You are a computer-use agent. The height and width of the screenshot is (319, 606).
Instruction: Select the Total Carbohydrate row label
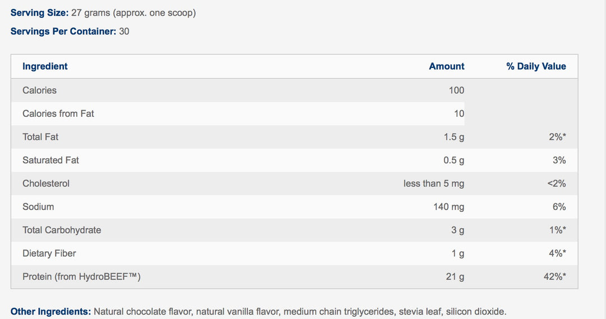point(62,230)
